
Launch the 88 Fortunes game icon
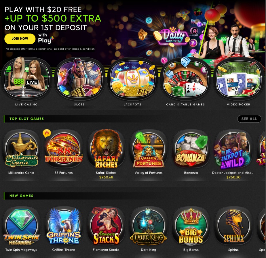[x=64, y=149]
